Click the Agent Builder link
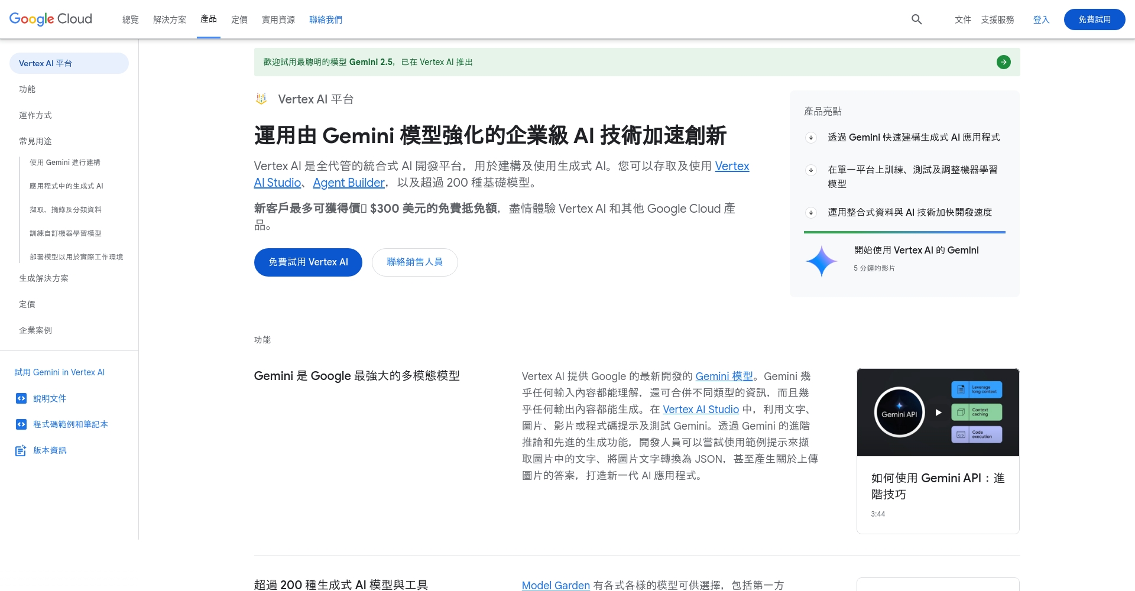The width and height of the screenshot is (1135, 591). [x=349, y=183]
